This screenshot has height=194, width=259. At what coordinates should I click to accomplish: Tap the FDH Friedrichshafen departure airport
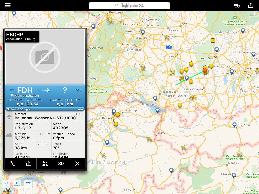click(25, 92)
